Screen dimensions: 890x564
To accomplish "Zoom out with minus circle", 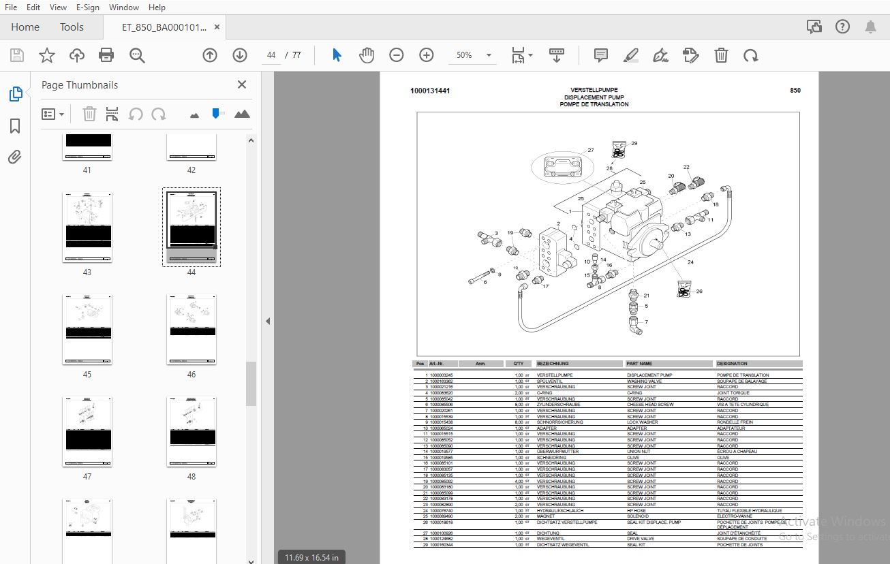I will (397, 55).
